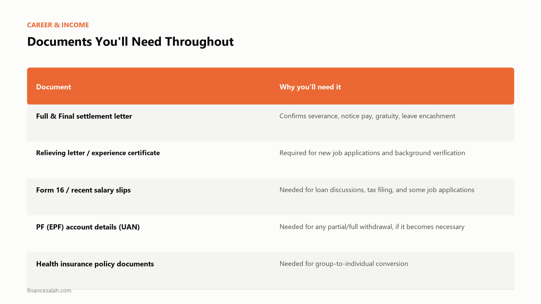
Task: Open the financesalah.com footer link
Action: (49, 290)
